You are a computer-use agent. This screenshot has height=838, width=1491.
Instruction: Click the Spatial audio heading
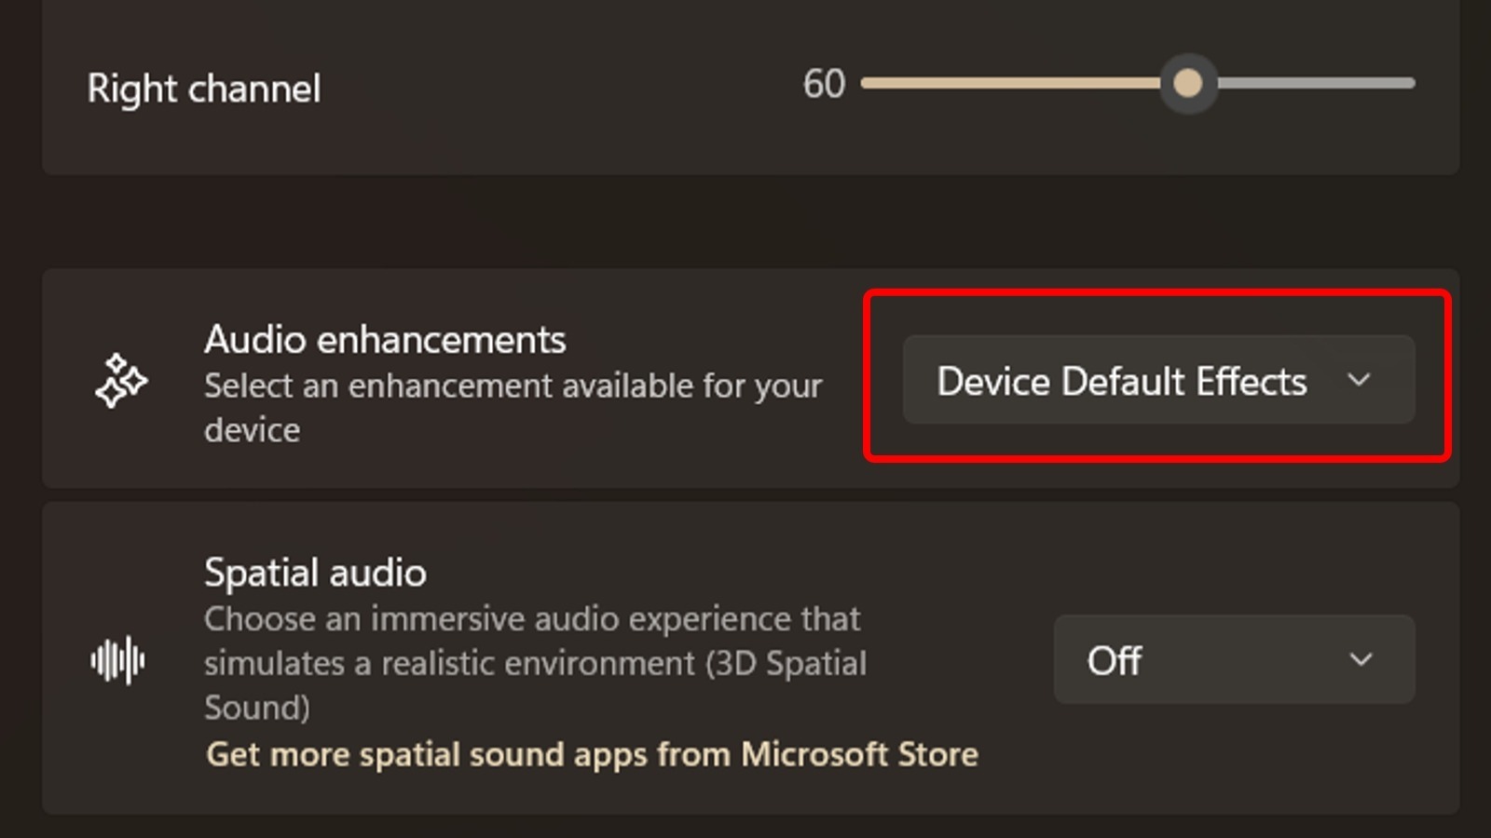(x=315, y=573)
